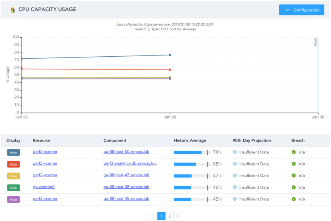Click the 58% historic average bar
Image resolution: width=331 pixels, height=221 pixels.
pyautogui.click(x=192, y=164)
